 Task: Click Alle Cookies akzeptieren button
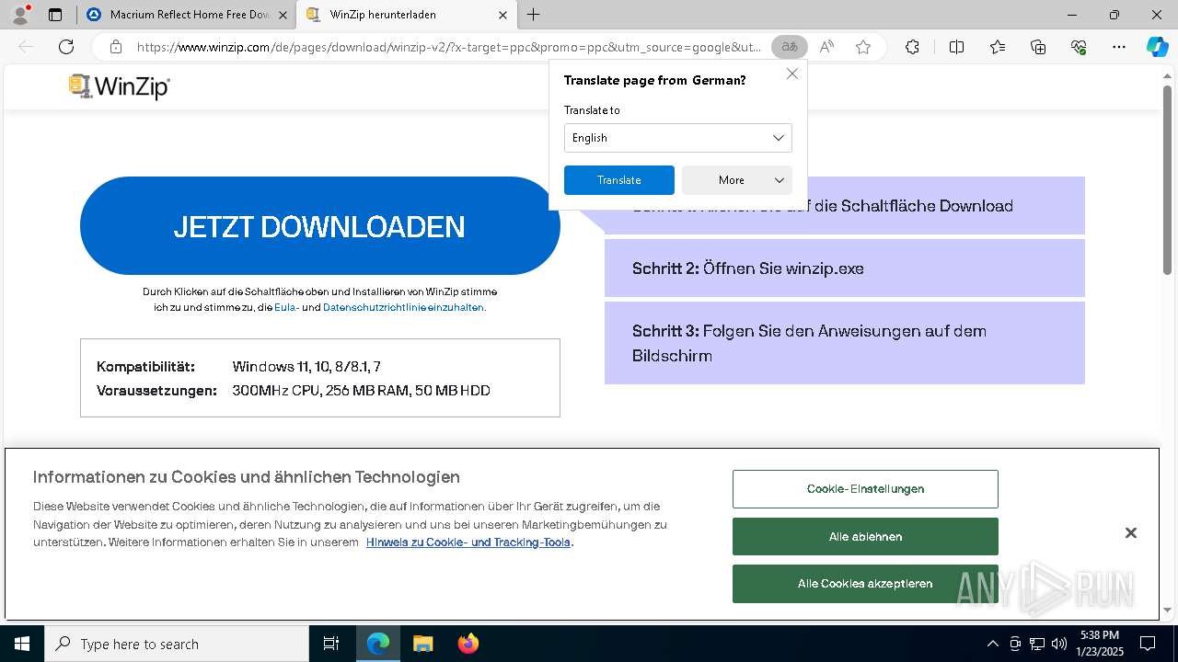pos(865,584)
